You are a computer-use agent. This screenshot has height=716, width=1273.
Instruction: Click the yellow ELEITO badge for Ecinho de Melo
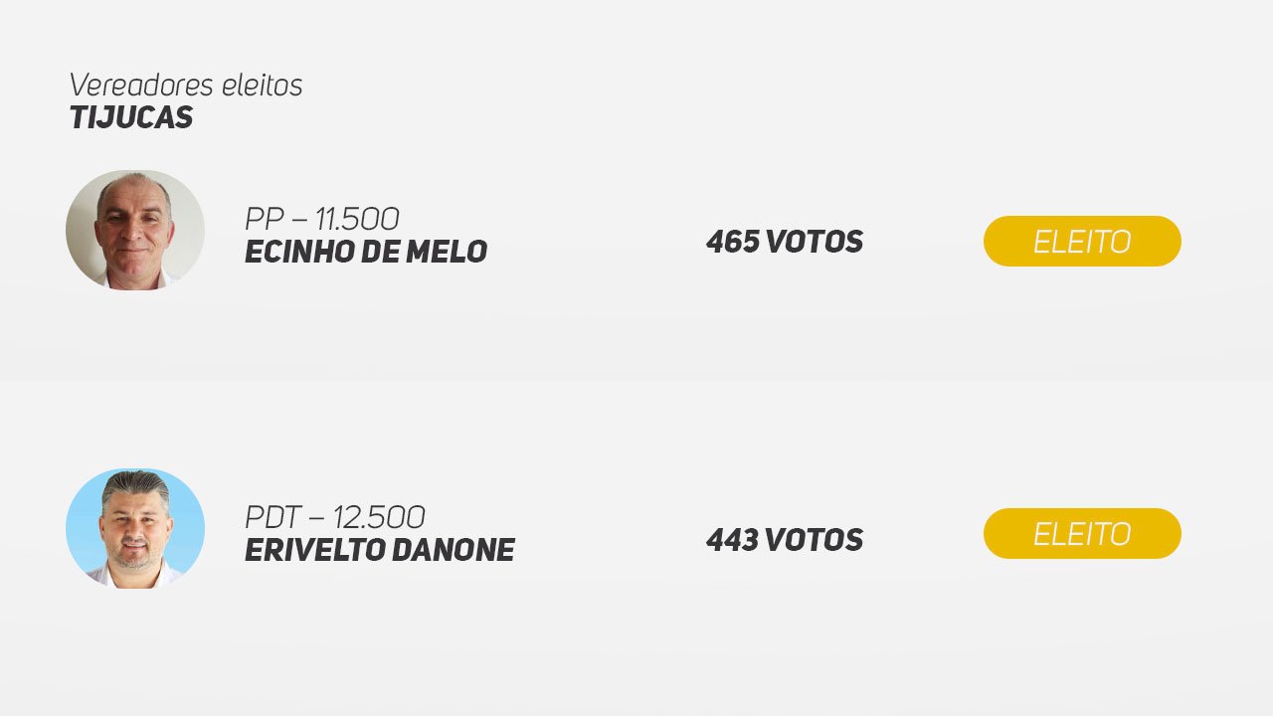point(1082,241)
